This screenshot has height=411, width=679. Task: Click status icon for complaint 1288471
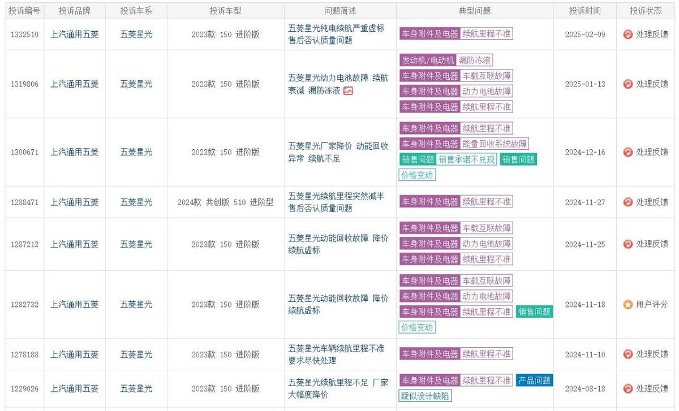[628, 202]
